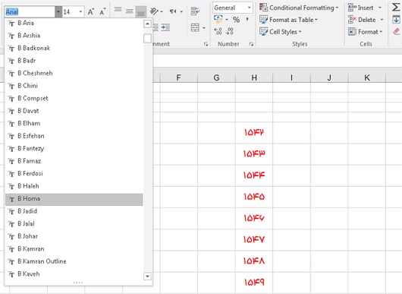The width and height of the screenshot is (402, 294).
Task: Expand Insert dropdown arrow
Action: (380, 8)
